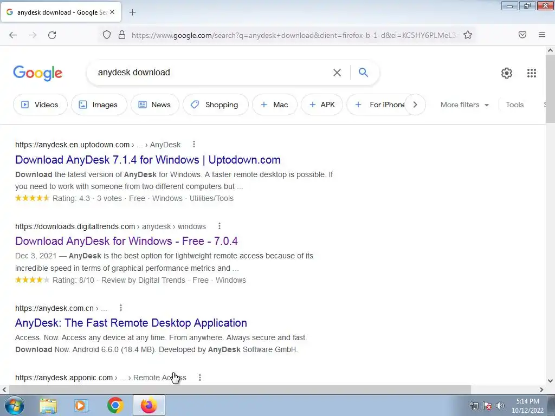Focus the anydesk download search field
555x416 pixels.
click(x=212, y=73)
